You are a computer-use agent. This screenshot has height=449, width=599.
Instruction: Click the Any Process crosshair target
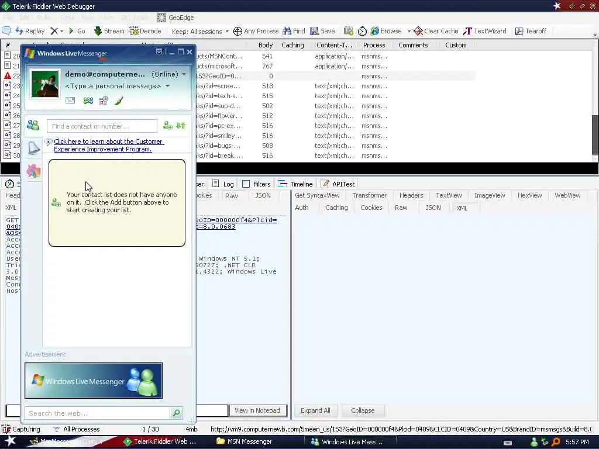256,31
